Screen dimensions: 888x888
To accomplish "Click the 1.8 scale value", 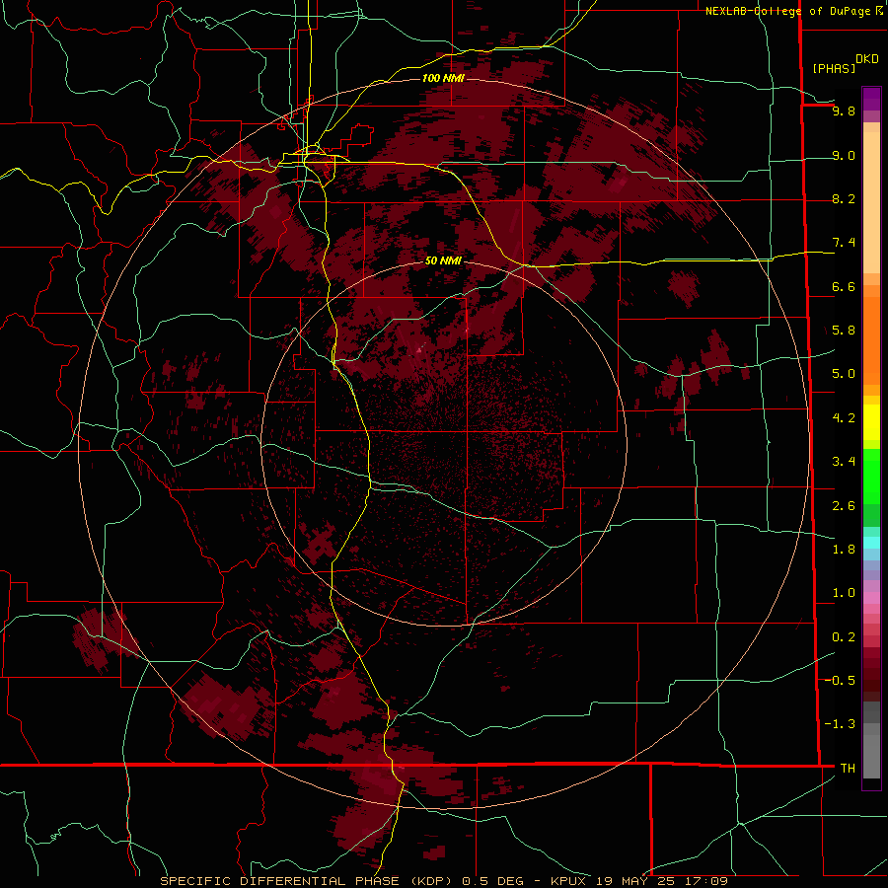I will tap(844, 550).
